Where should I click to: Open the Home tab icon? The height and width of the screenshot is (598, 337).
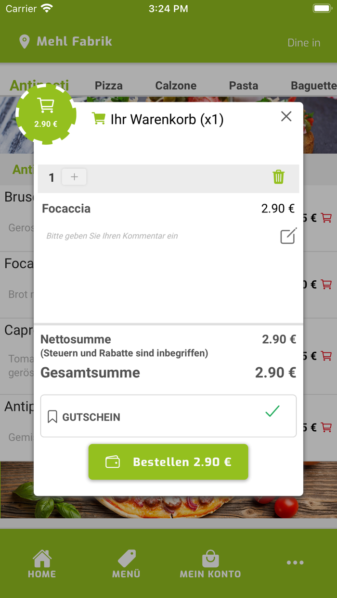pyautogui.click(x=42, y=559)
